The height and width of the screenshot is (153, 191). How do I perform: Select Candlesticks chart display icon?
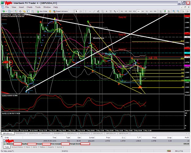(x=165, y=11)
